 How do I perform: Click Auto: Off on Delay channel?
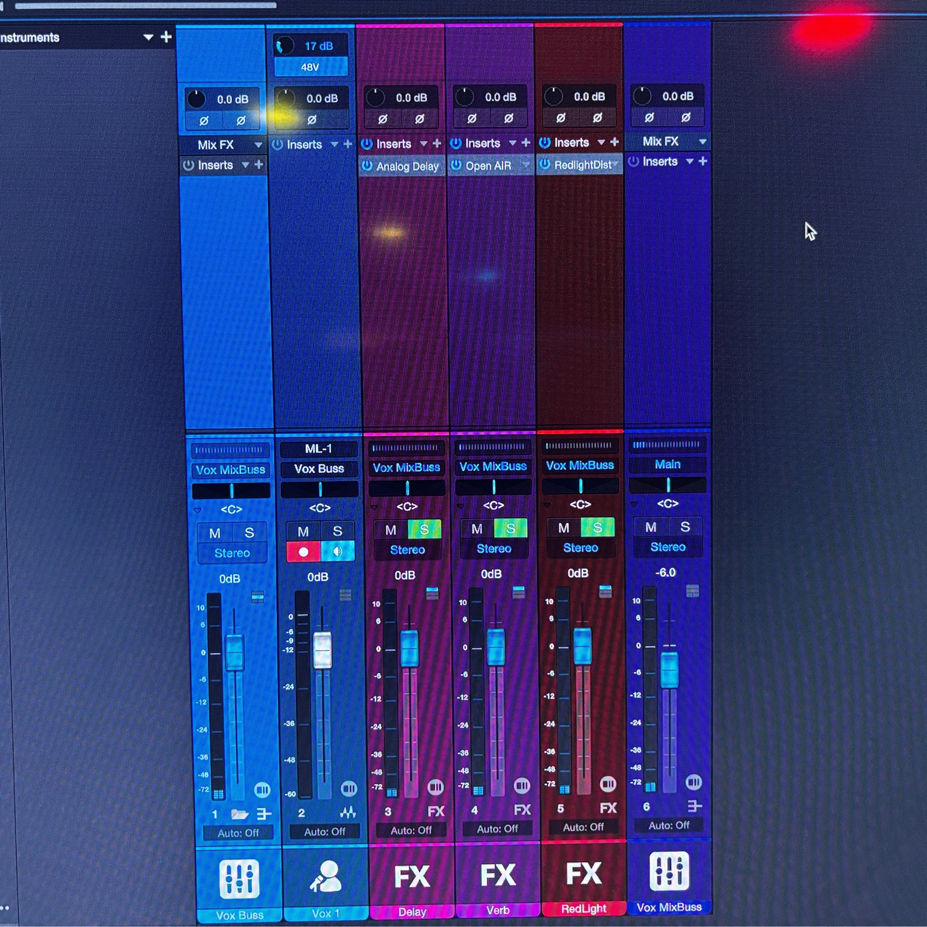(x=411, y=830)
